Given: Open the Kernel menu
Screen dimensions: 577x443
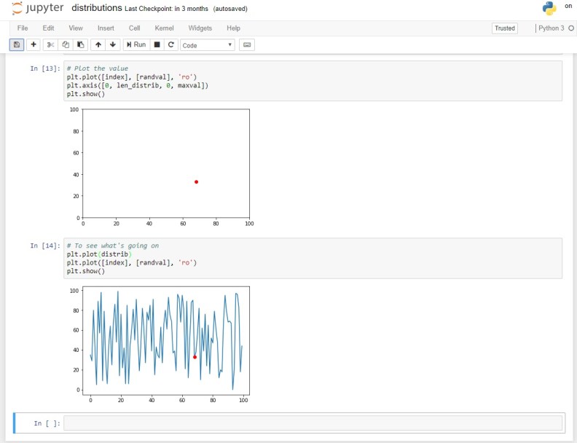Looking at the screenshot, I should coord(164,28).
